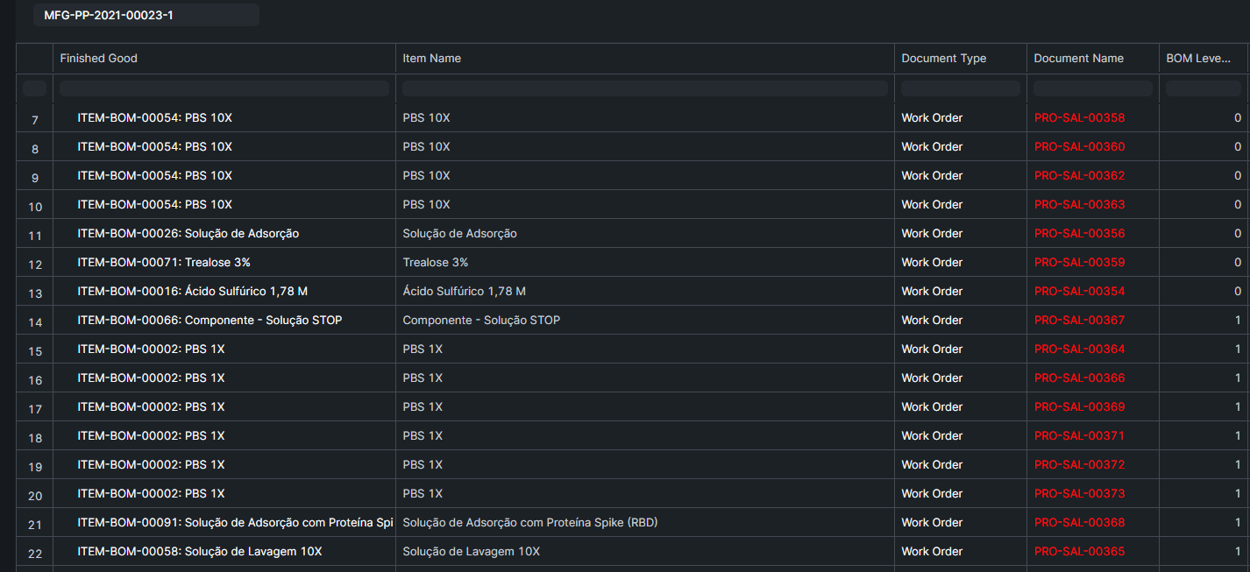Open the PRO-SAL-00362 document link
The image size is (1250, 572).
click(x=1079, y=175)
